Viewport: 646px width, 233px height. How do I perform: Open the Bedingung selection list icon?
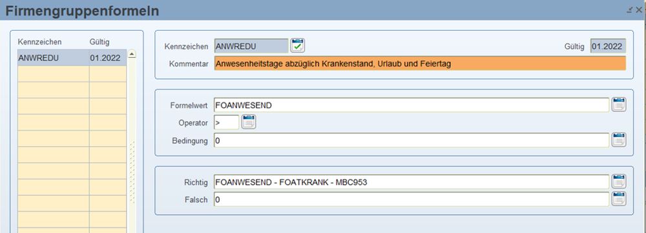[619, 140]
